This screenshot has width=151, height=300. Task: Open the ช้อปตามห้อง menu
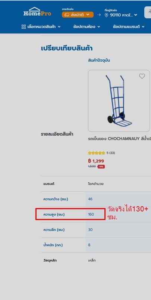(86, 27)
